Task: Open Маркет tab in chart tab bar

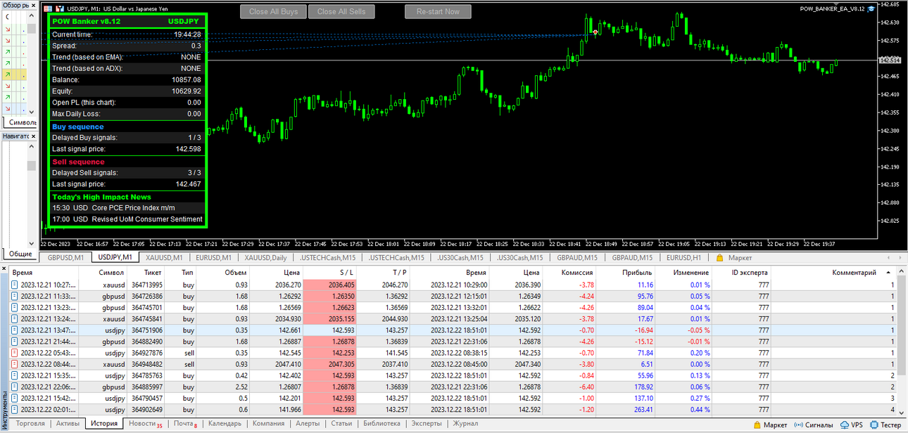Action: (734, 258)
